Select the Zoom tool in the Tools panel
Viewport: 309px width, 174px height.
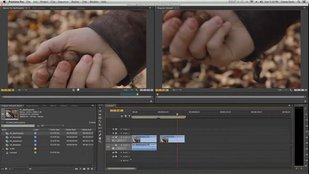(100, 142)
